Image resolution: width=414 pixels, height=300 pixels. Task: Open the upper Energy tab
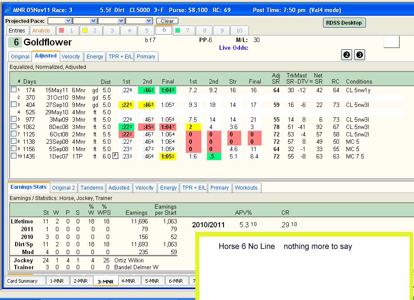click(95, 56)
